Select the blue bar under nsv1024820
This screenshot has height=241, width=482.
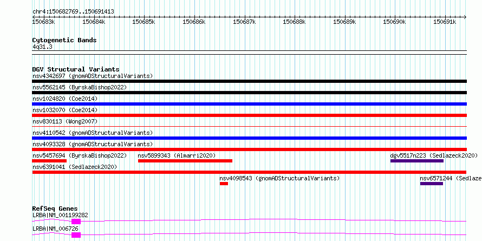(249, 104)
